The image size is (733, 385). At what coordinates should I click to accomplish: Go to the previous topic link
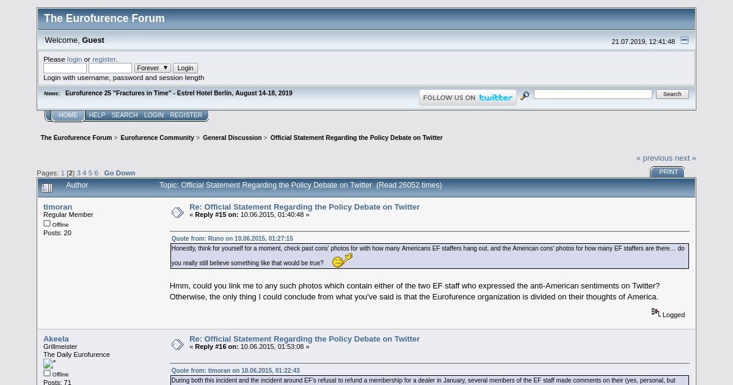(654, 158)
